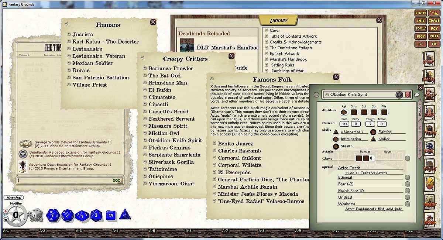
Task: Open the PCS character list
Action: coord(434,28)
